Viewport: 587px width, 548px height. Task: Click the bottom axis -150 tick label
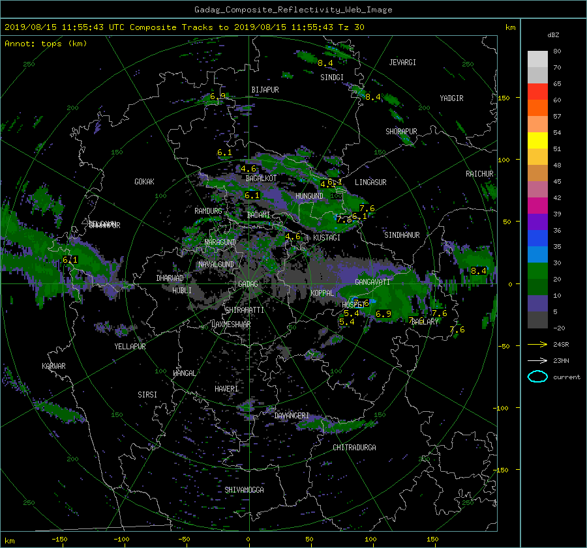click(x=59, y=540)
